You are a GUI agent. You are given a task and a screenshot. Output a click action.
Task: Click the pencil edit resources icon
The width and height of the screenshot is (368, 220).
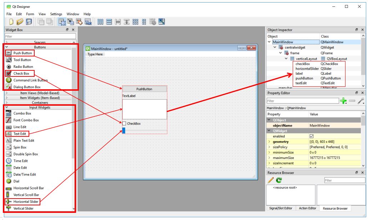point(271,180)
